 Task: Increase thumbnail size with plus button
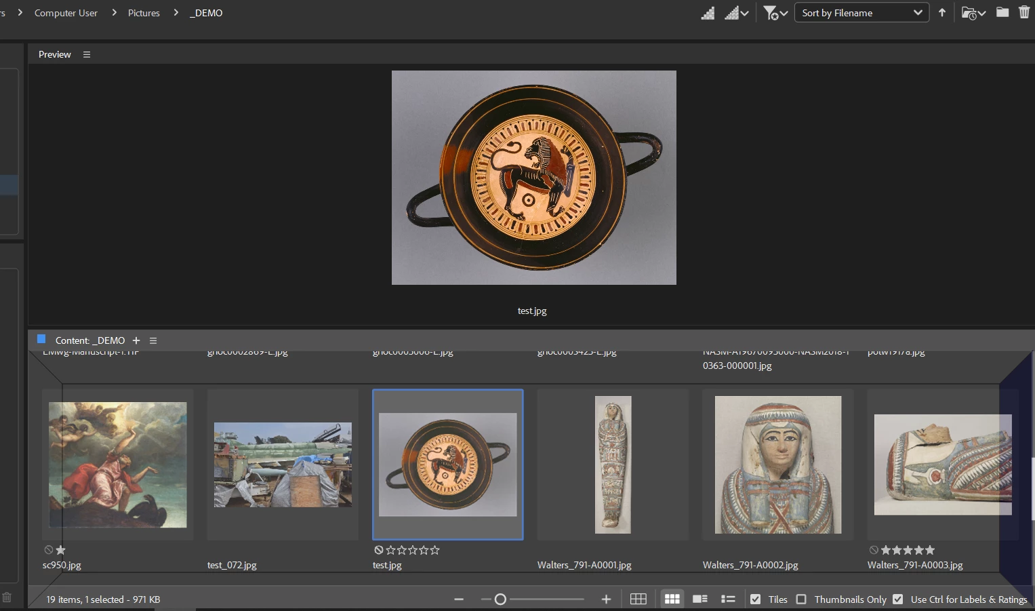pos(606,599)
